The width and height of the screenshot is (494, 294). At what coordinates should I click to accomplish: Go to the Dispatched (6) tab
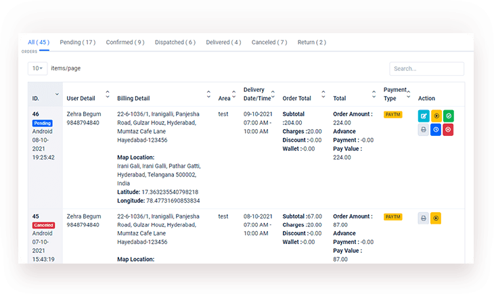pos(175,42)
